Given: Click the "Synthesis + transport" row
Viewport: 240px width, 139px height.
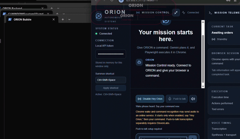Looking at the screenshot, I should pyautogui.click(x=224, y=135).
